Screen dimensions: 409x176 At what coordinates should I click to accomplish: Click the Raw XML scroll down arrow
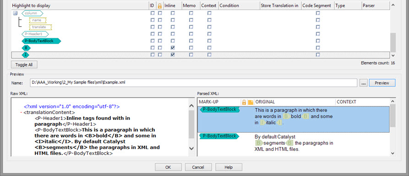pos(191,148)
